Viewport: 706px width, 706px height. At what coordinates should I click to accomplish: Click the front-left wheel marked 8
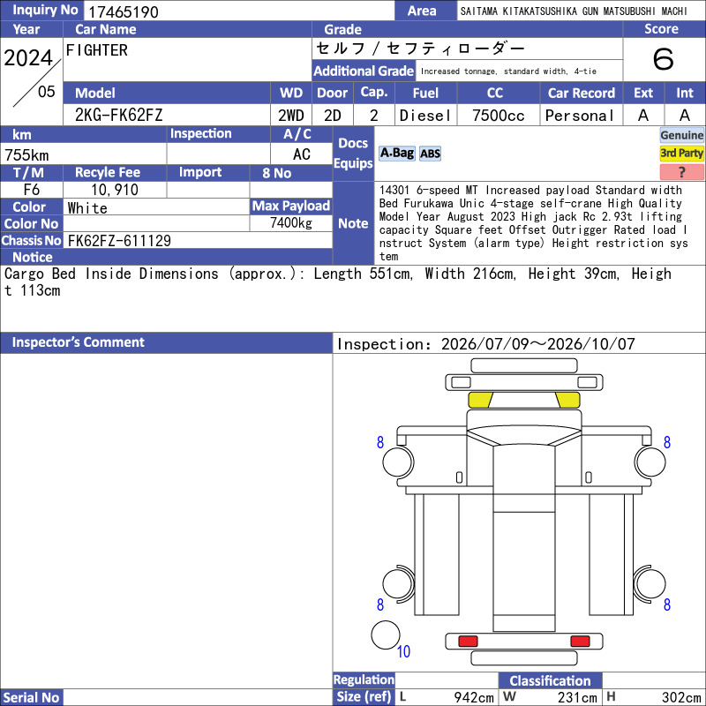(398, 462)
